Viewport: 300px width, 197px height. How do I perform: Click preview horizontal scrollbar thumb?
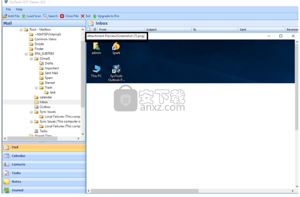click(145, 191)
